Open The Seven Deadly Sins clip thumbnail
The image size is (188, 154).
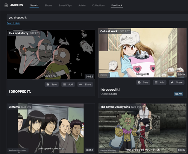pyautogui.click(x=143, y=128)
